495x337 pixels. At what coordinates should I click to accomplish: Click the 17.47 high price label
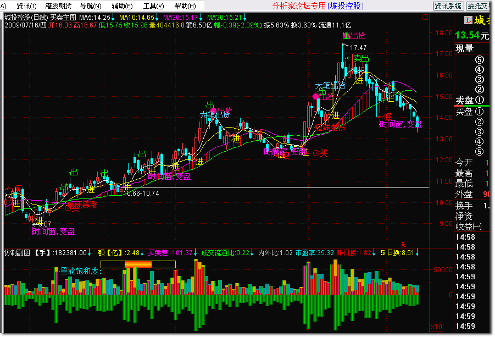pos(358,48)
